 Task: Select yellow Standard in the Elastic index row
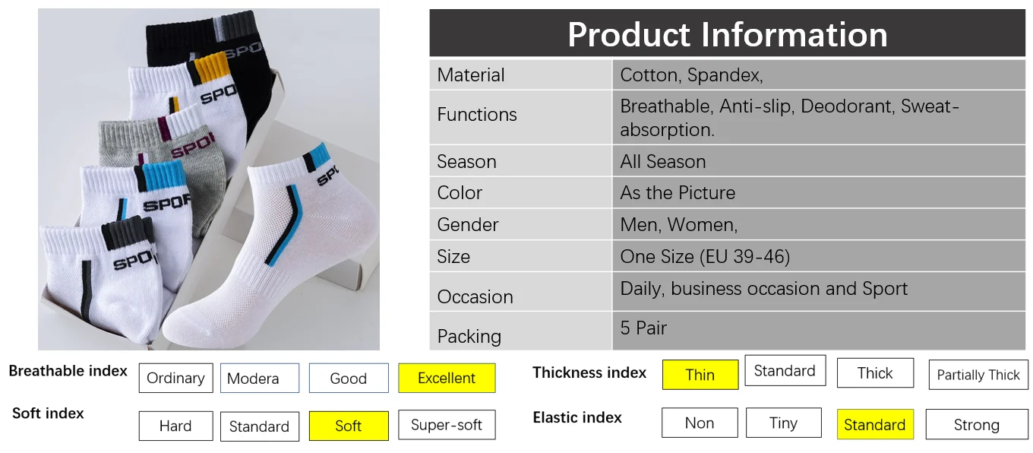click(875, 424)
